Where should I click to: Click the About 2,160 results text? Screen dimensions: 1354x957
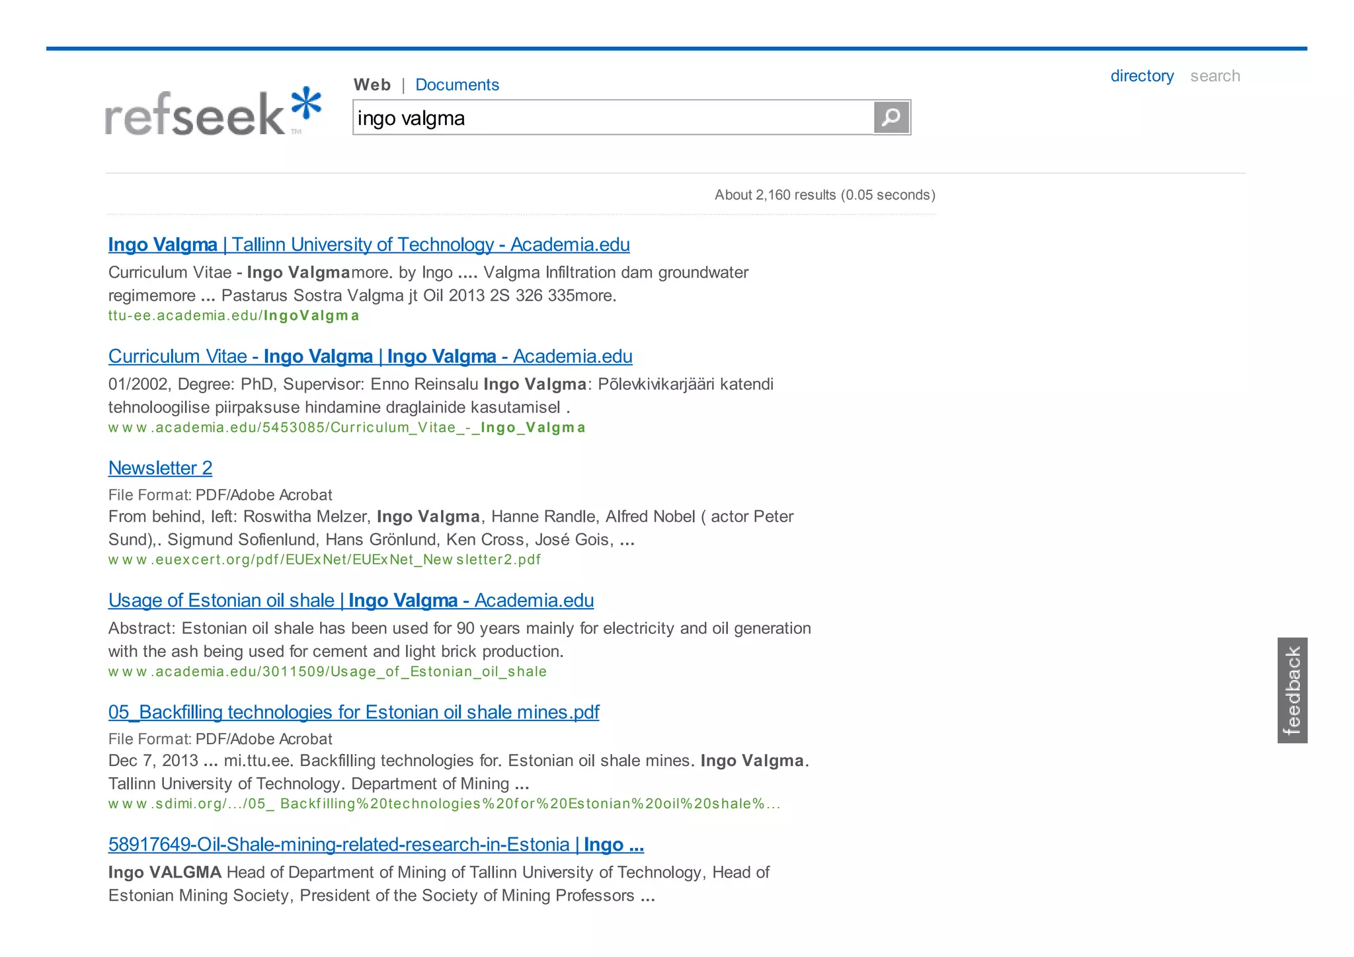[x=824, y=195]
